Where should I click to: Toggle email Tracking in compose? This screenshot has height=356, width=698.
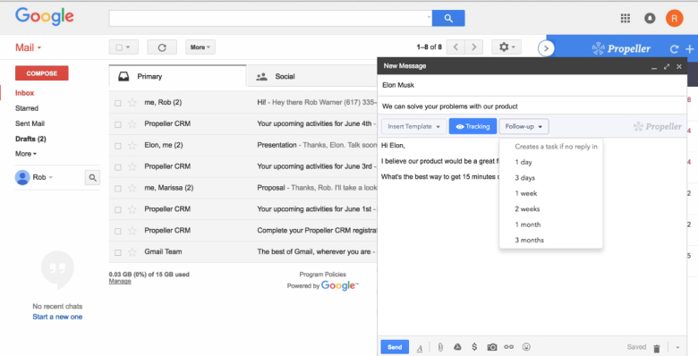click(472, 126)
